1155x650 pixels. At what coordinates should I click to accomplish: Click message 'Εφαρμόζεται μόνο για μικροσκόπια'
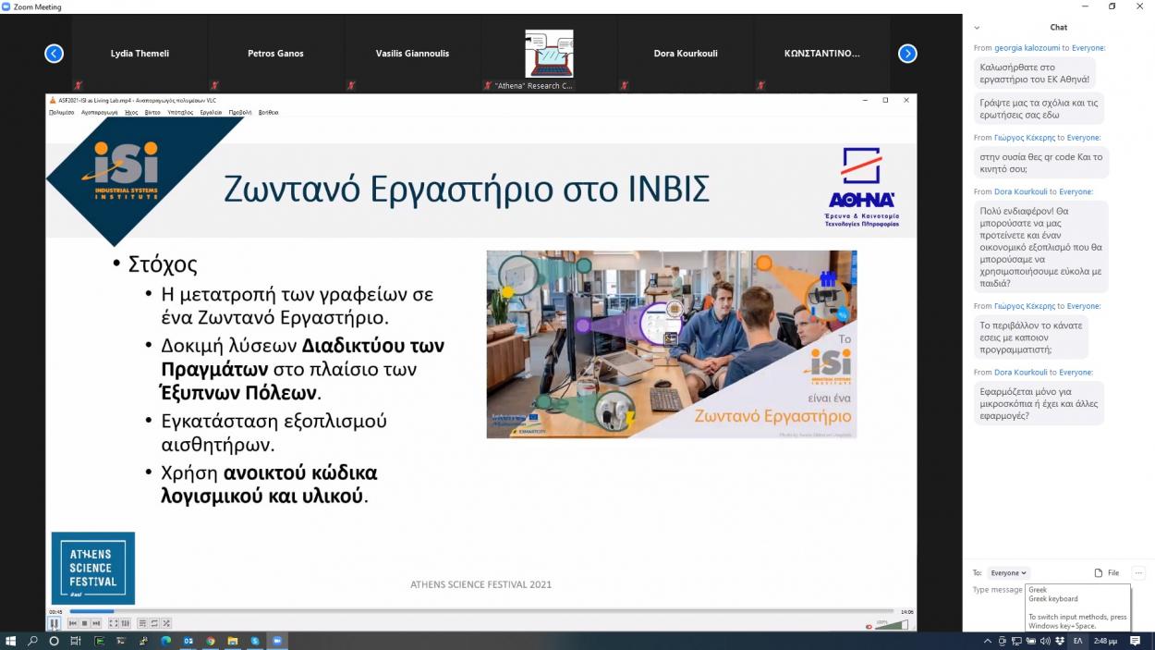(1039, 403)
